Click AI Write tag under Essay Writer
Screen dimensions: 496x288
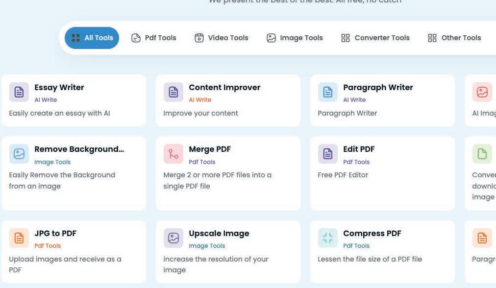click(x=46, y=100)
